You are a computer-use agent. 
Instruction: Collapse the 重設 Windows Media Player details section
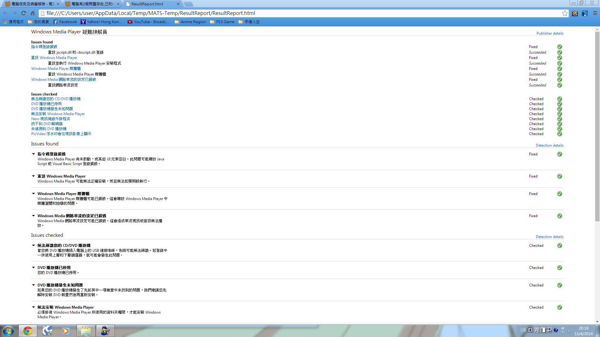click(x=33, y=176)
